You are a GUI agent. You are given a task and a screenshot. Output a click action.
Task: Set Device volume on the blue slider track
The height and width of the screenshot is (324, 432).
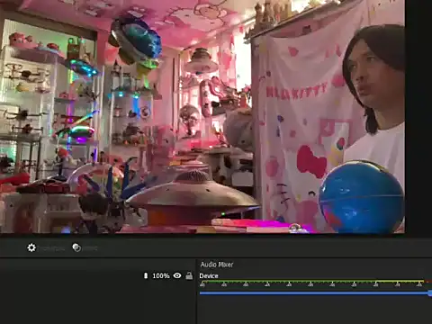(x=314, y=293)
